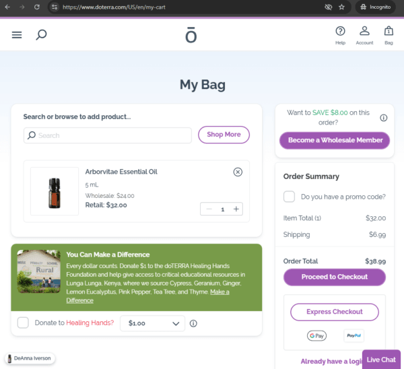The image size is (404, 369).
Task: Reload the page with refresh icon
Action: tap(37, 7)
